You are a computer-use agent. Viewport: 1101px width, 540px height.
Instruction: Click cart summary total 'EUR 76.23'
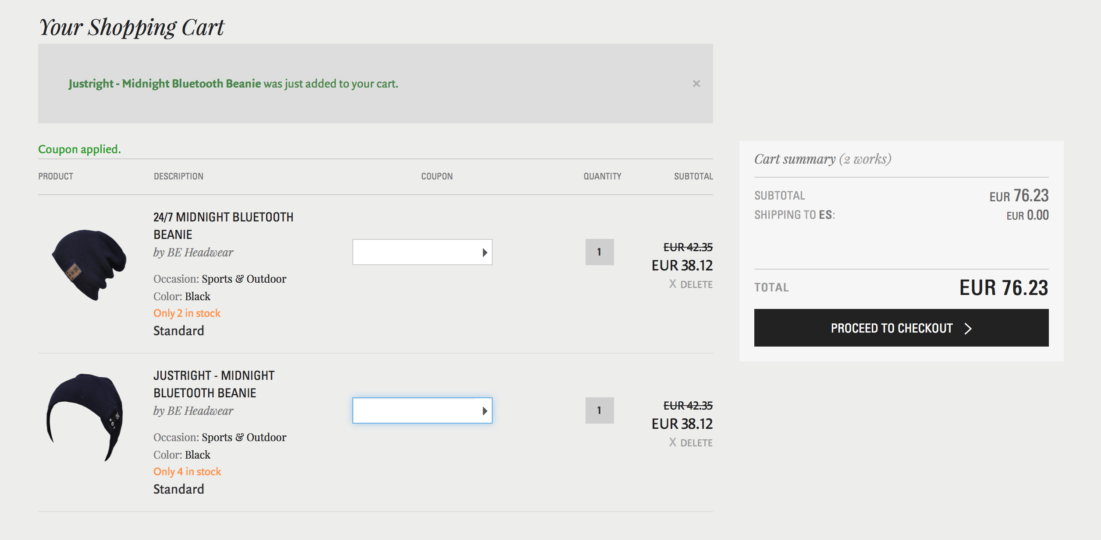(1004, 288)
